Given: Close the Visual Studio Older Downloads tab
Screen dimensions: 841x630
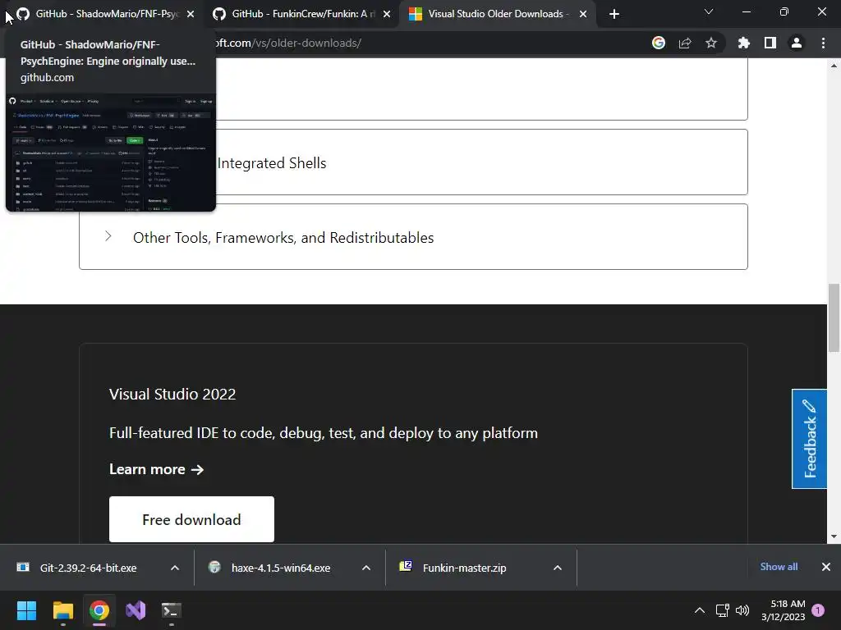Looking at the screenshot, I should (583, 15).
